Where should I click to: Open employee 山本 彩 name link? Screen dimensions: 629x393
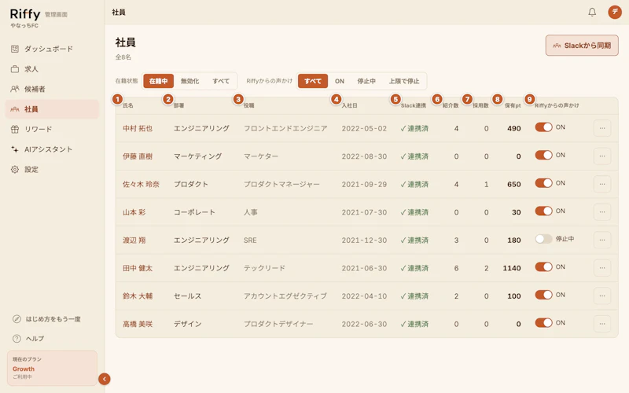tap(134, 212)
